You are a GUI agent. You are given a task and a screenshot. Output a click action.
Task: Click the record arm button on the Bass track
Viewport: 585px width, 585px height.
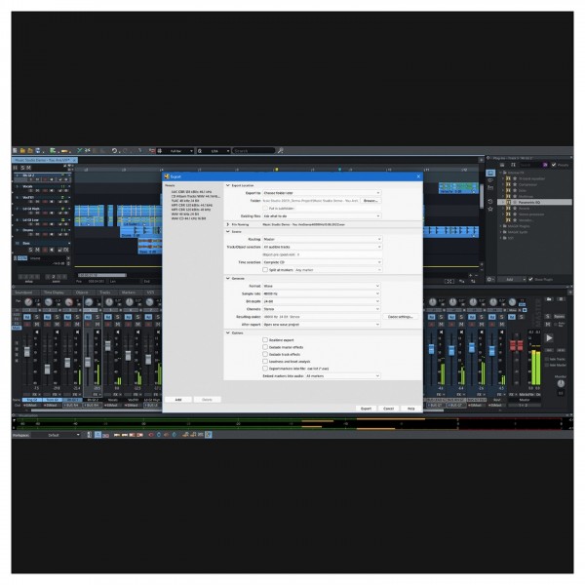click(45, 250)
